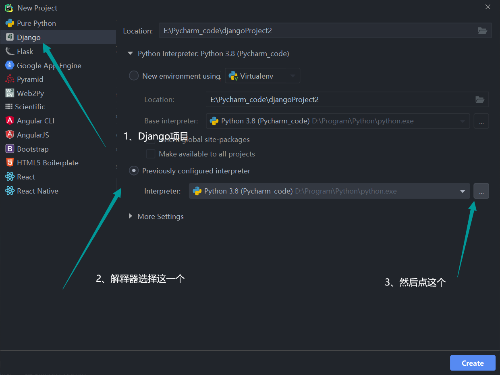500x375 pixels.
Task: Click the Python icon in Base interpreter field
Action: pos(214,121)
